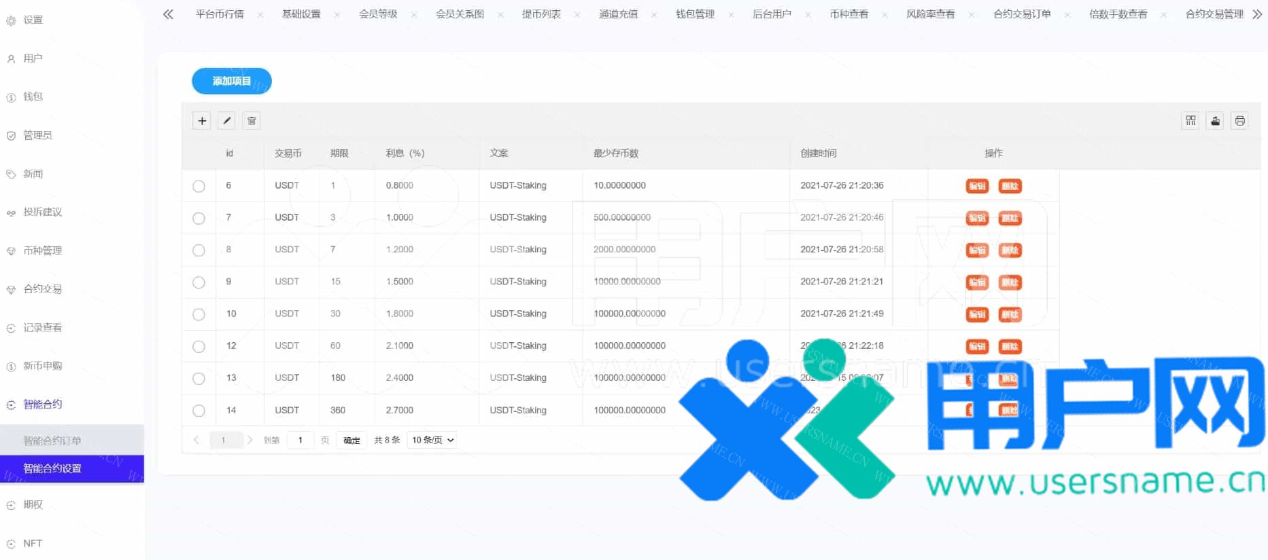
Task: Click the page number jump input field
Action: [301, 440]
